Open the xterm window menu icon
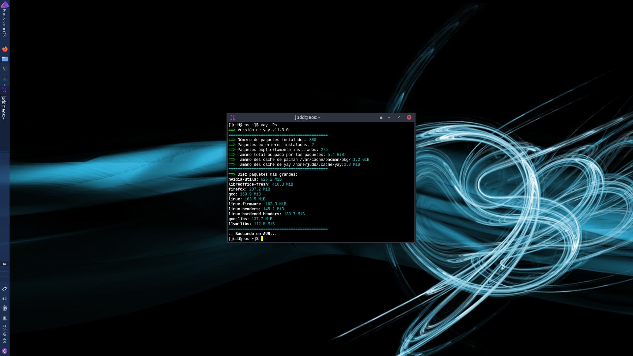Image resolution: width=633 pixels, height=356 pixels. point(233,117)
